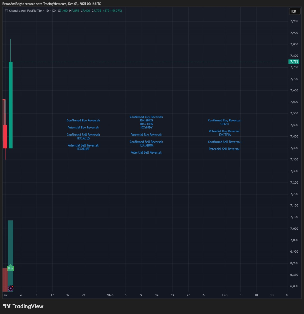Open the IDR currency selector
The height and width of the screenshot is (314, 304).
pos(294,11)
